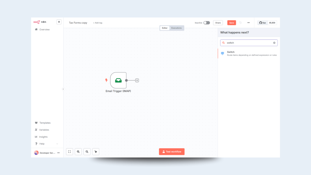Zoom out on the workflow canvas
Viewport: 311px width, 175px height.
(87, 152)
